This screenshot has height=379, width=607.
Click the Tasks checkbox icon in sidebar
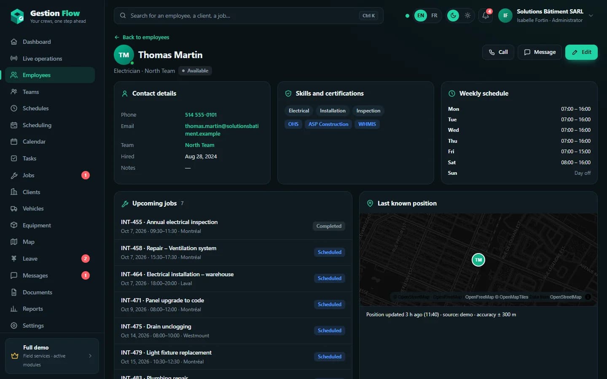[x=14, y=158]
